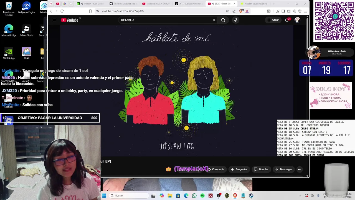The image size is (355, 200).
Task: Open the browser main menu
Action: pos(305,11)
